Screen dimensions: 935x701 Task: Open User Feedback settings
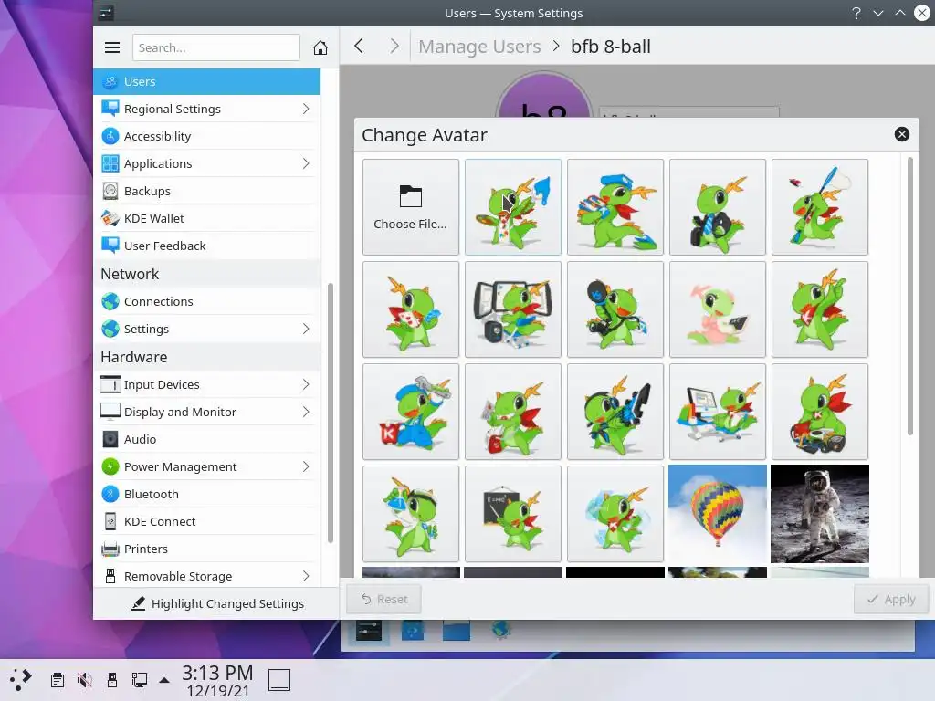click(206, 246)
